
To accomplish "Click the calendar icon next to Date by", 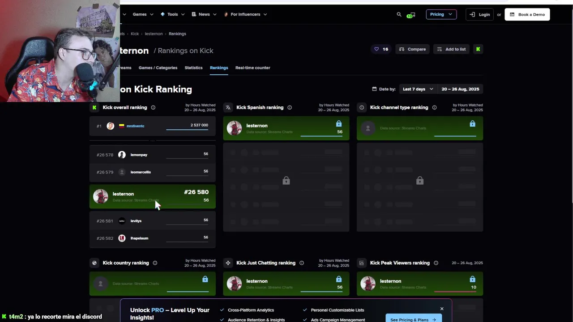I will (374, 89).
